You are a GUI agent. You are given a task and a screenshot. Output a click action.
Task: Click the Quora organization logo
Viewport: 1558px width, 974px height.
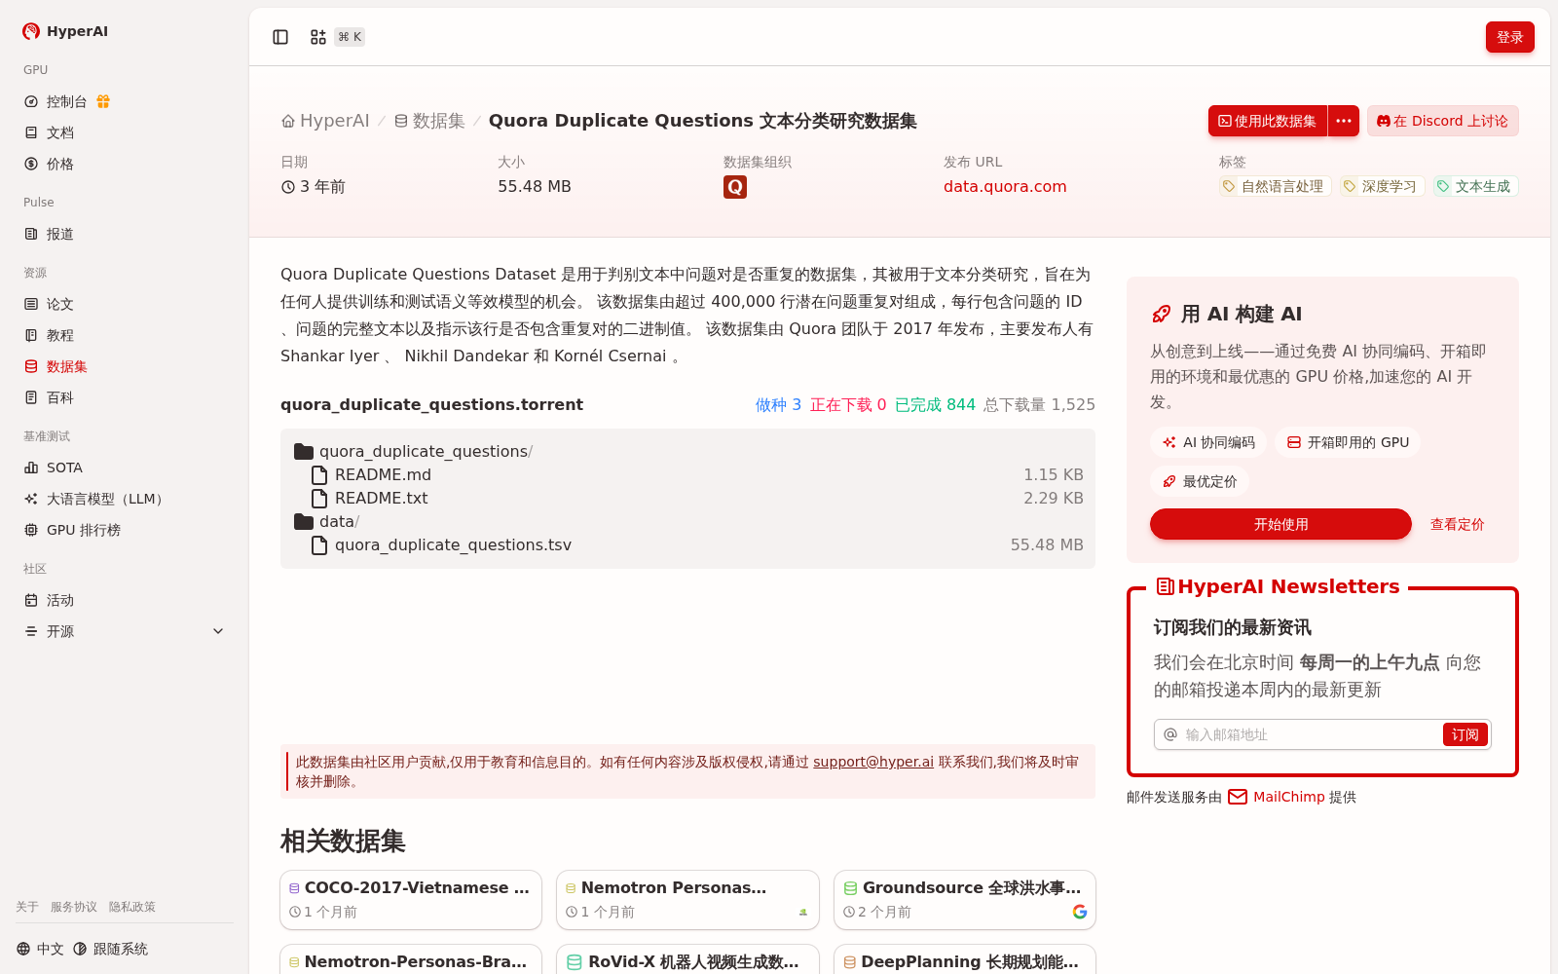(x=735, y=187)
